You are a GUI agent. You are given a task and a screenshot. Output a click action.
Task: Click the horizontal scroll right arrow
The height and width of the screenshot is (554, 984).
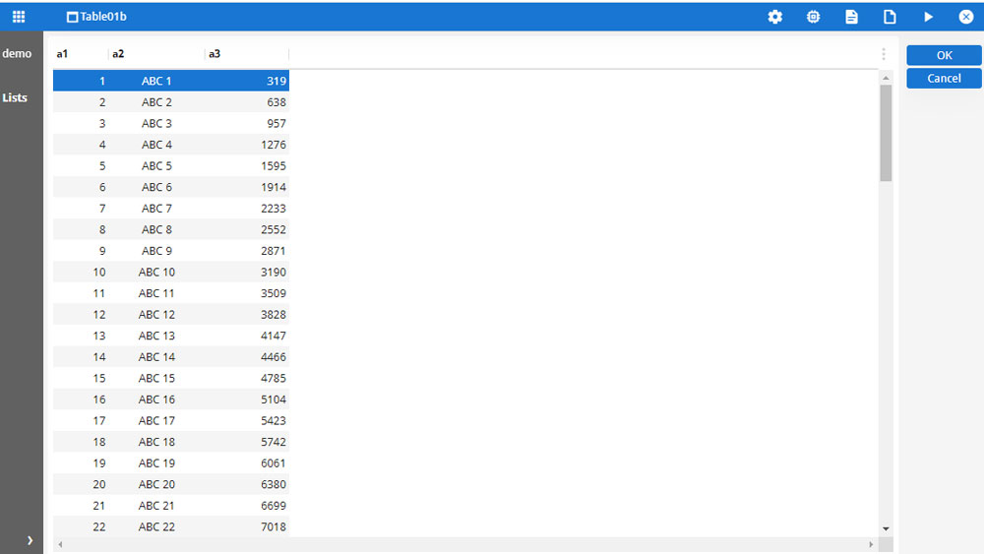(871, 544)
